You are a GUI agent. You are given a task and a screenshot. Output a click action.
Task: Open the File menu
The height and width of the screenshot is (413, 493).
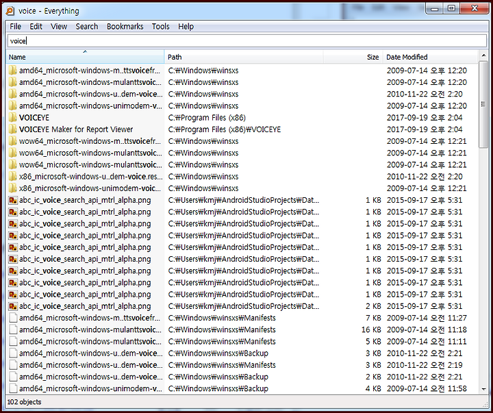(15, 27)
